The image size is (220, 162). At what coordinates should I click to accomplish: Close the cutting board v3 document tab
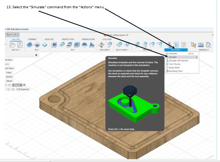click(x=212, y=35)
